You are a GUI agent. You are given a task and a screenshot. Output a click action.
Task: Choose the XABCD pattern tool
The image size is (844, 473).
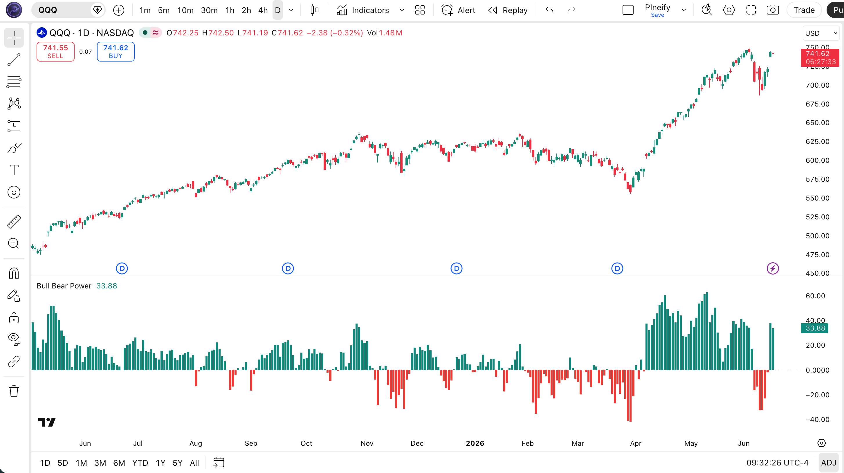[x=14, y=104]
